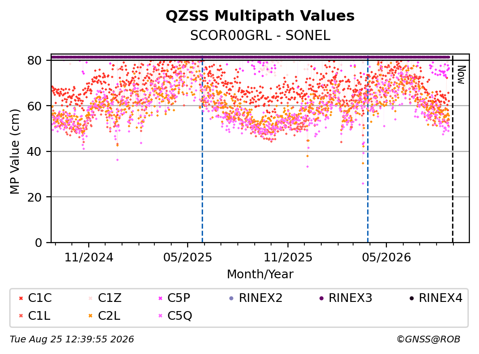The image size is (479, 354).
Task: Click the RINEX2 legend dot
Action: 231,299
